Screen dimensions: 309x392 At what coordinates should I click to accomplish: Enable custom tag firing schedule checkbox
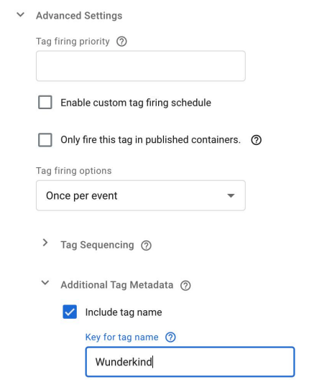pos(45,102)
